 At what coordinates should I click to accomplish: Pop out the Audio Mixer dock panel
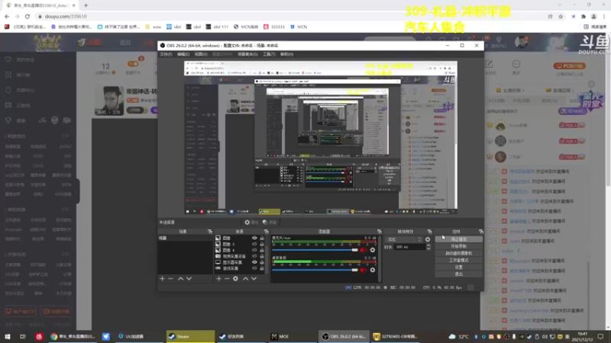[x=379, y=232]
